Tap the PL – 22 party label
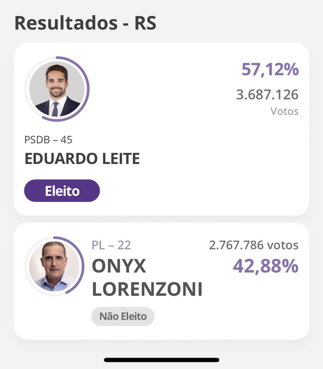323x369 pixels. click(112, 245)
